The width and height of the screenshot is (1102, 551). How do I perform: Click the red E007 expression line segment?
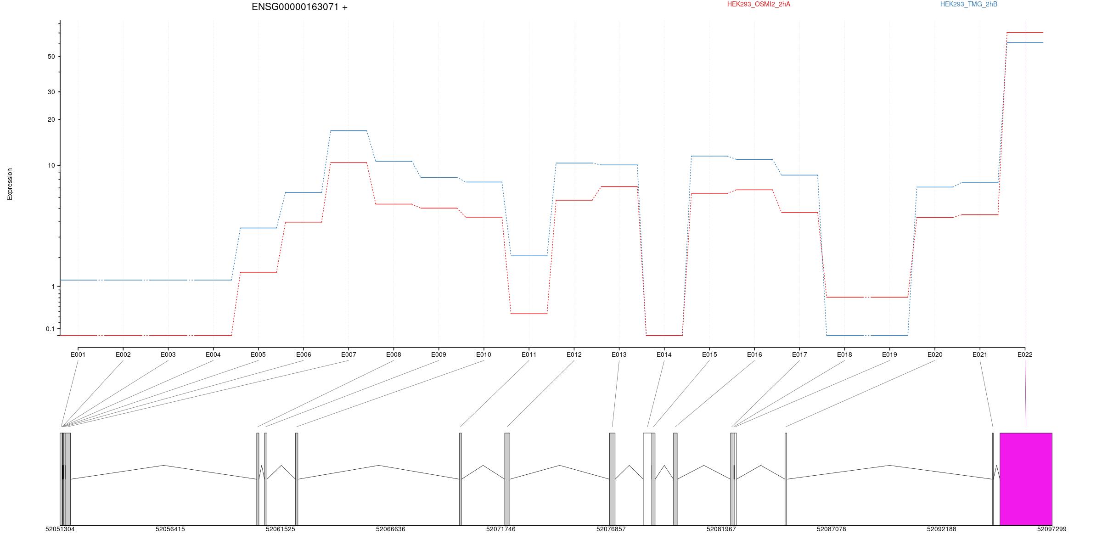(x=349, y=163)
